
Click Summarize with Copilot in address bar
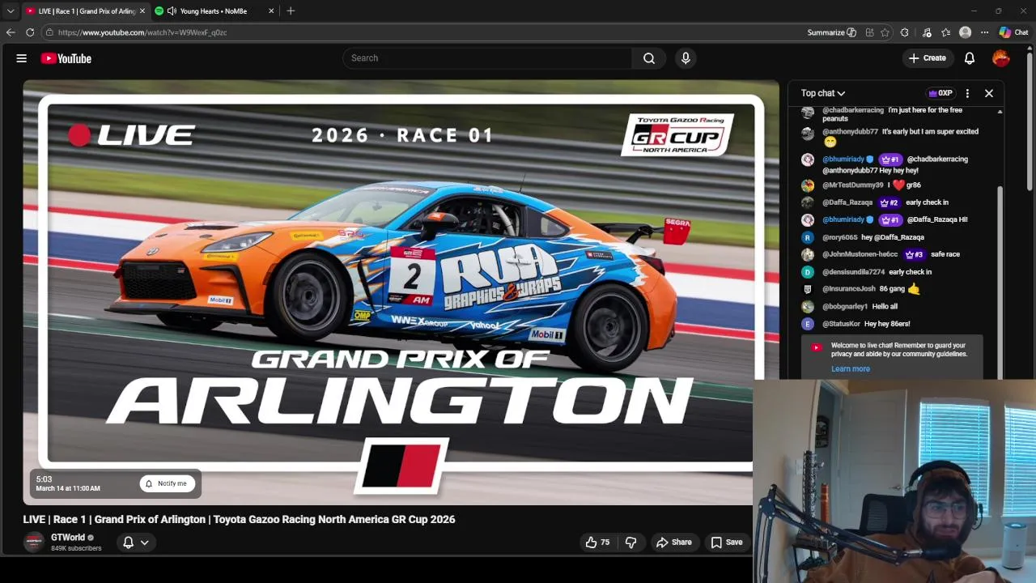tap(832, 32)
